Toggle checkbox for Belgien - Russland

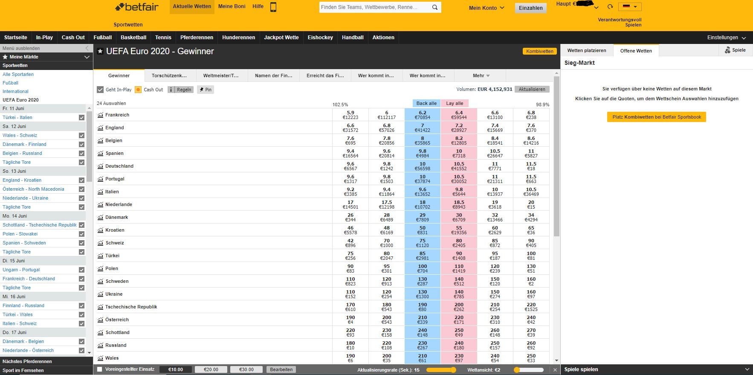81,153
